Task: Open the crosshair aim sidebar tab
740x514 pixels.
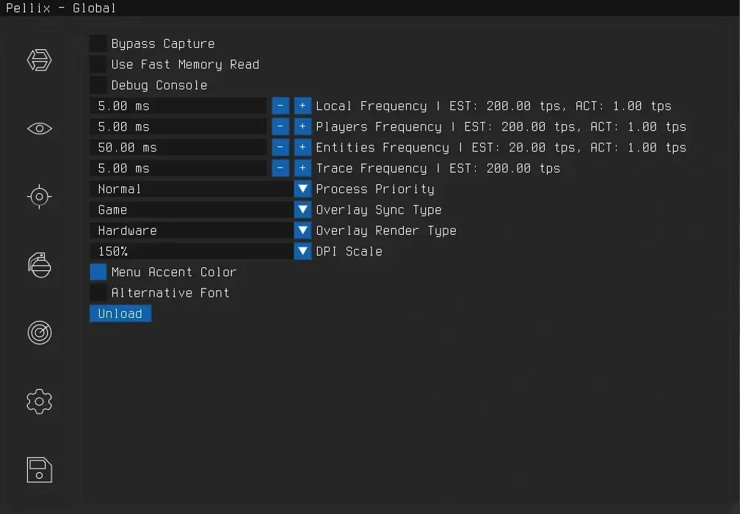Action: (39, 196)
